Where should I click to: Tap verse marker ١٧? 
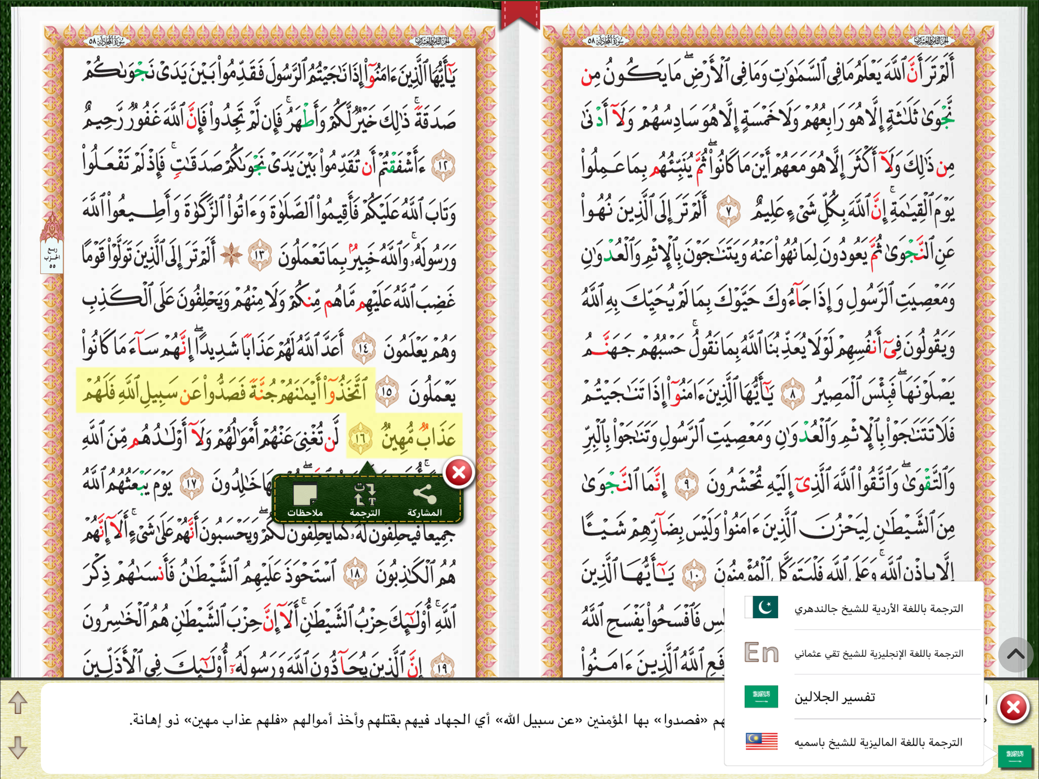click(192, 483)
